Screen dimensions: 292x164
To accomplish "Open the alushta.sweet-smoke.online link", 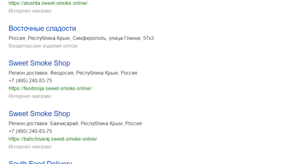I will coord(48,3).
